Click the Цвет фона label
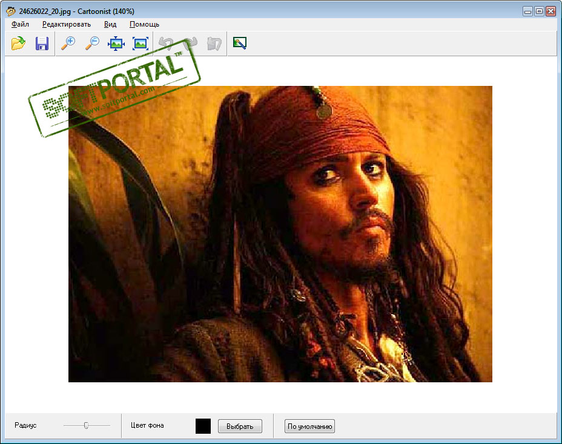Screen dimensions: 562x444 tap(147, 425)
